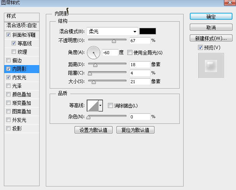Enable the 描边 checkbox
The width and height of the screenshot is (236, 190).
point(8,60)
